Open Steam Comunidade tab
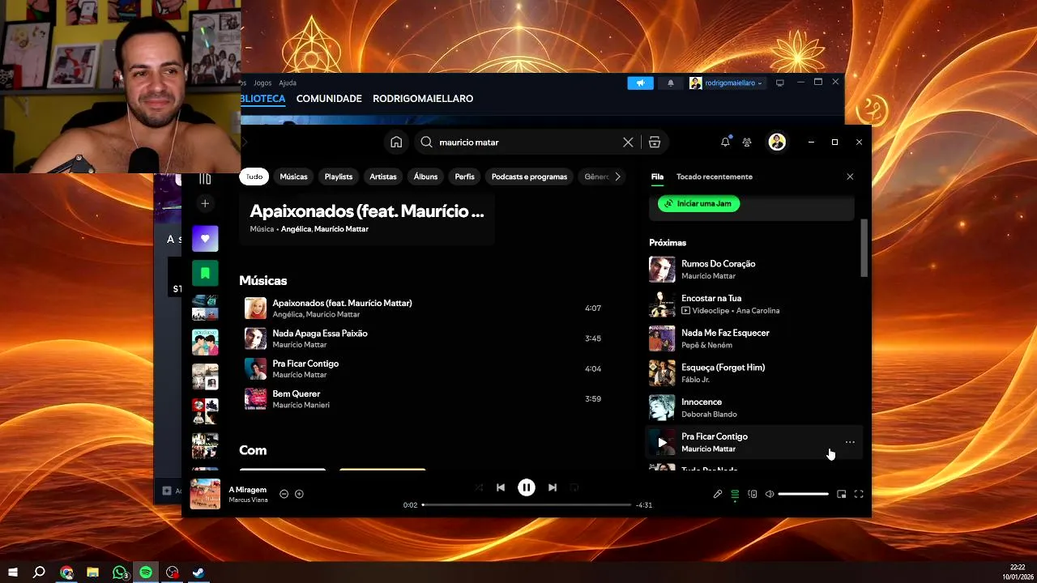The height and width of the screenshot is (583, 1037). click(x=329, y=99)
